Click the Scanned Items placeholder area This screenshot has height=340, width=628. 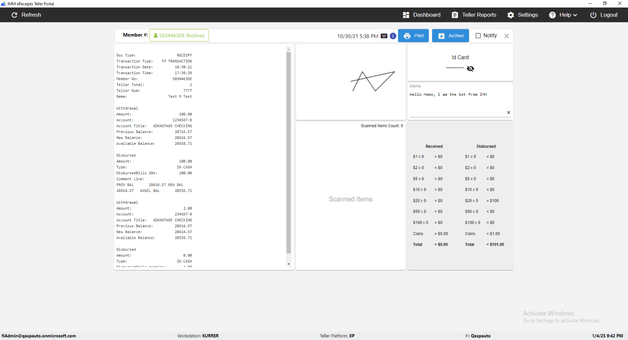(x=350, y=199)
